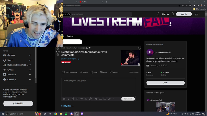Hide the post
The width and height of the screenshot is (207, 116).
pyautogui.click(x=103, y=72)
